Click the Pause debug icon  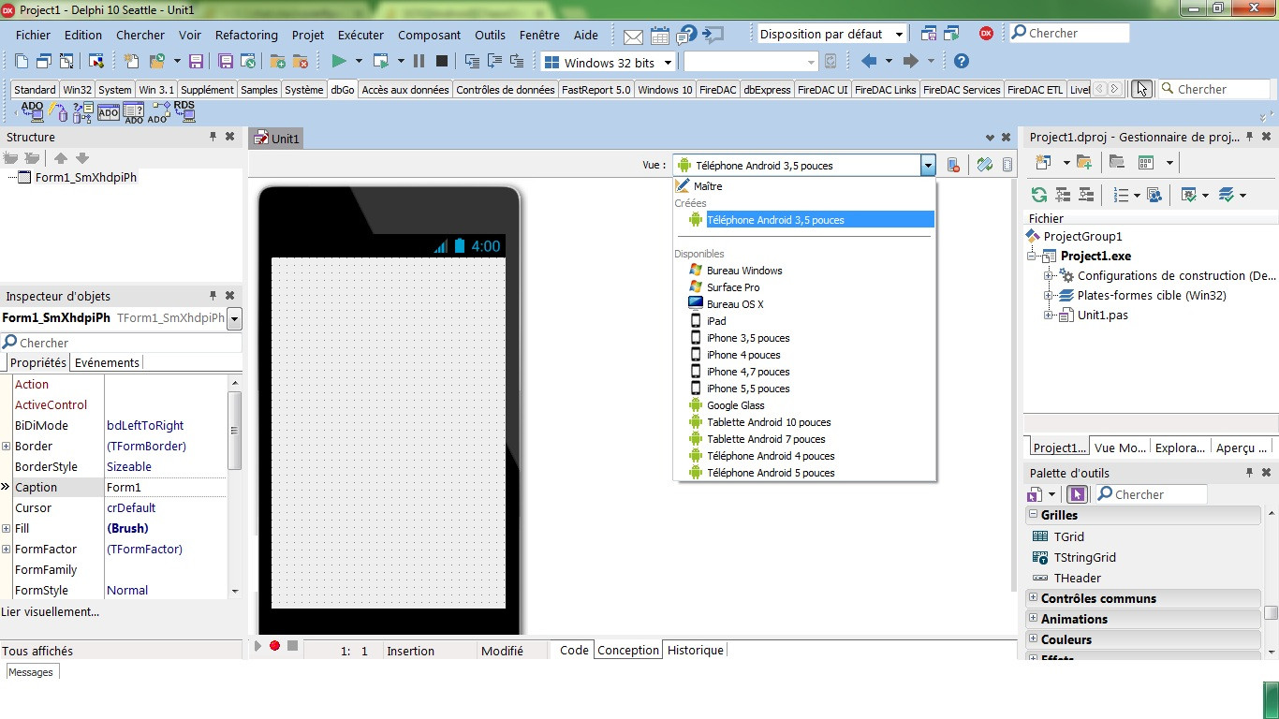tap(419, 61)
